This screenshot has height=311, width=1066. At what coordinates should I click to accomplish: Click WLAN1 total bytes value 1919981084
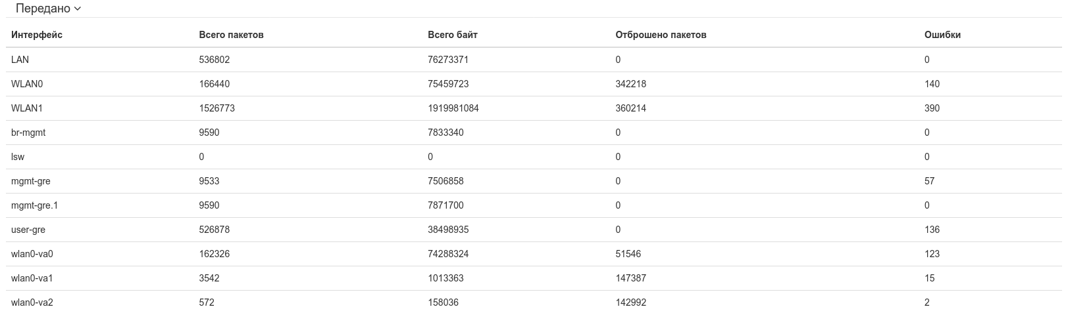click(x=453, y=108)
